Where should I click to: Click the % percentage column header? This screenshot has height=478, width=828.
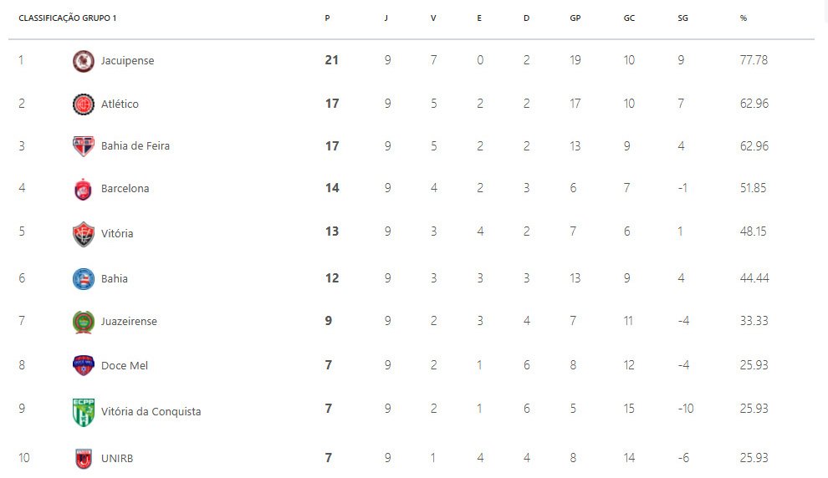click(x=744, y=18)
